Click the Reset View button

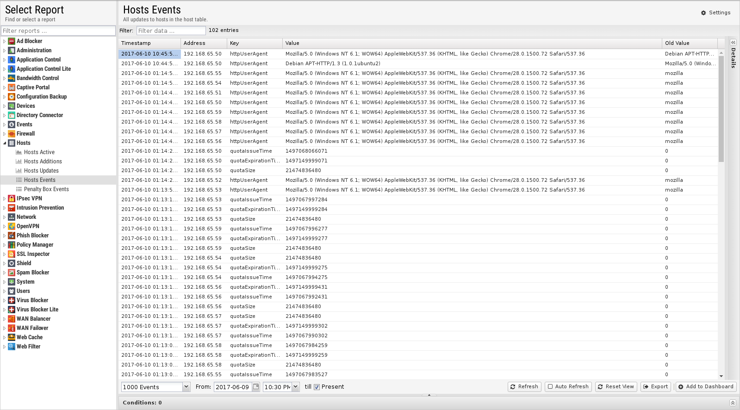pos(616,386)
